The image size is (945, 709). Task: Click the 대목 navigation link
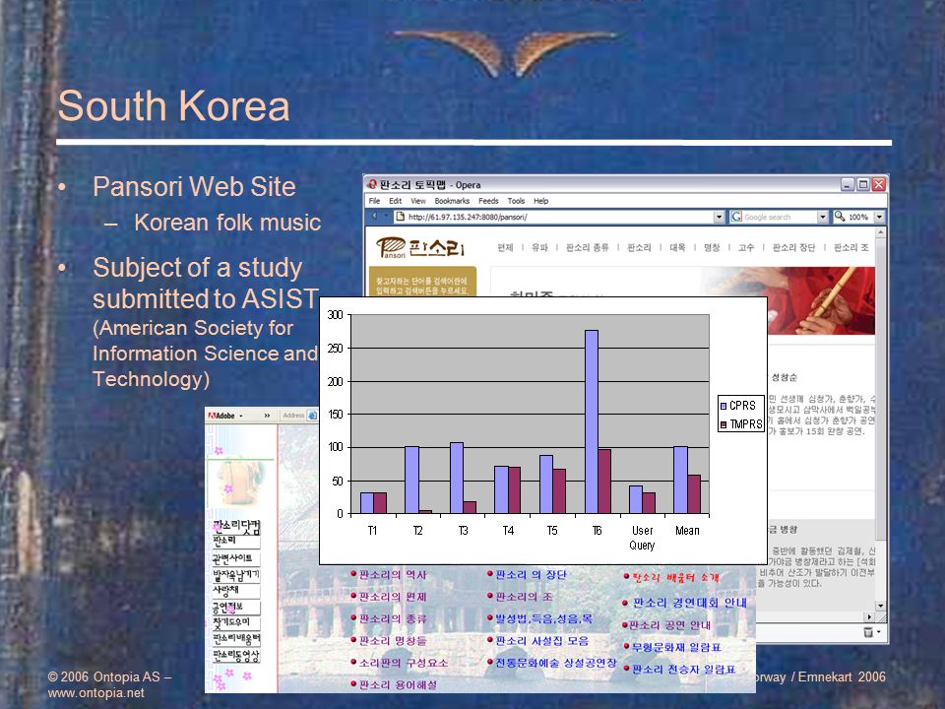tap(677, 247)
